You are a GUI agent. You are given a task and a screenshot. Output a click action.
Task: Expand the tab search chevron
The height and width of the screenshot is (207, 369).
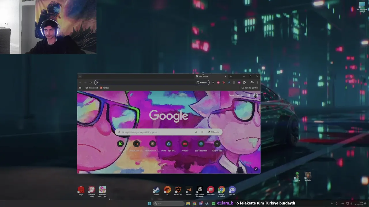coord(80,76)
